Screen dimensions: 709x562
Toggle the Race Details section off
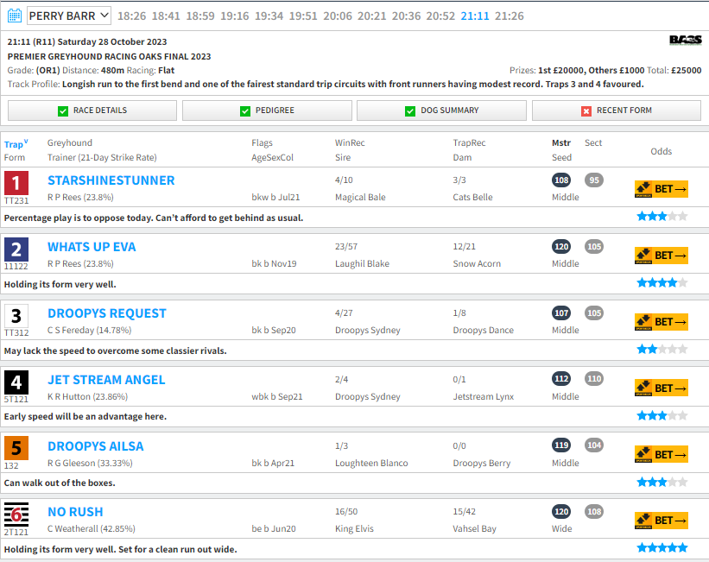pyautogui.click(x=92, y=111)
